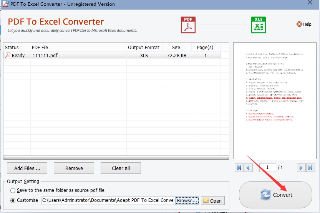Advance to next preview page
This screenshot has height=213, width=320.
tap(301, 168)
